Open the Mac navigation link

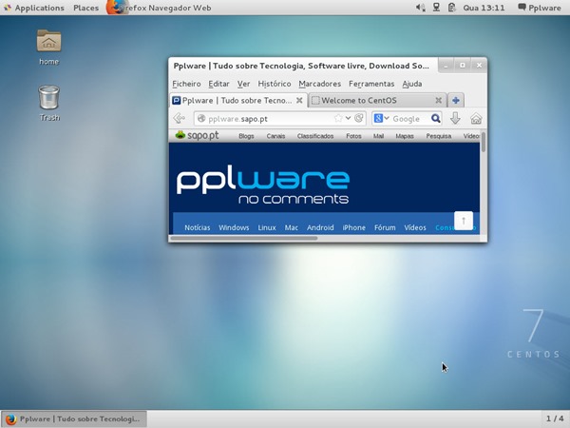(292, 228)
